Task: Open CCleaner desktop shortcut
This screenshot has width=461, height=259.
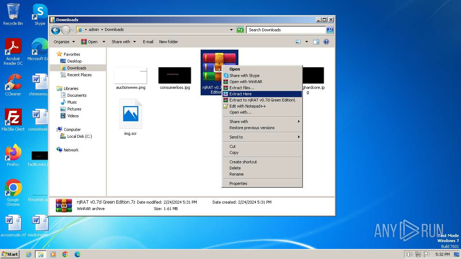Action: point(13,85)
